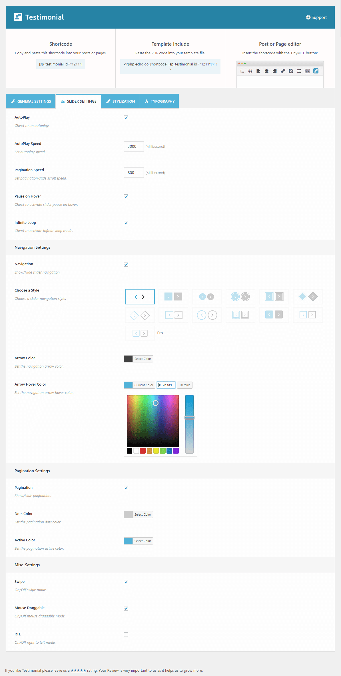The height and width of the screenshot is (676, 341).
Task: Select the notched outlined square arrows style
Action: point(173,315)
